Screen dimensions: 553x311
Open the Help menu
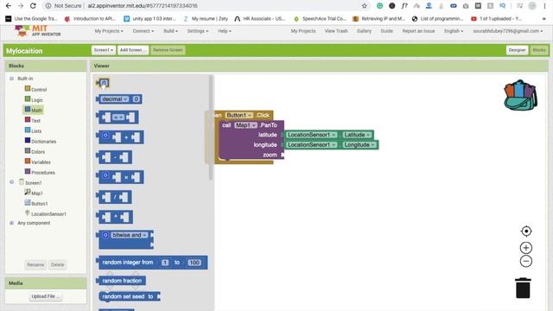click(x=225, y=31)
